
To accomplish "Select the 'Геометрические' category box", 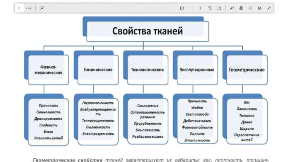I will [x=247, y=70].
